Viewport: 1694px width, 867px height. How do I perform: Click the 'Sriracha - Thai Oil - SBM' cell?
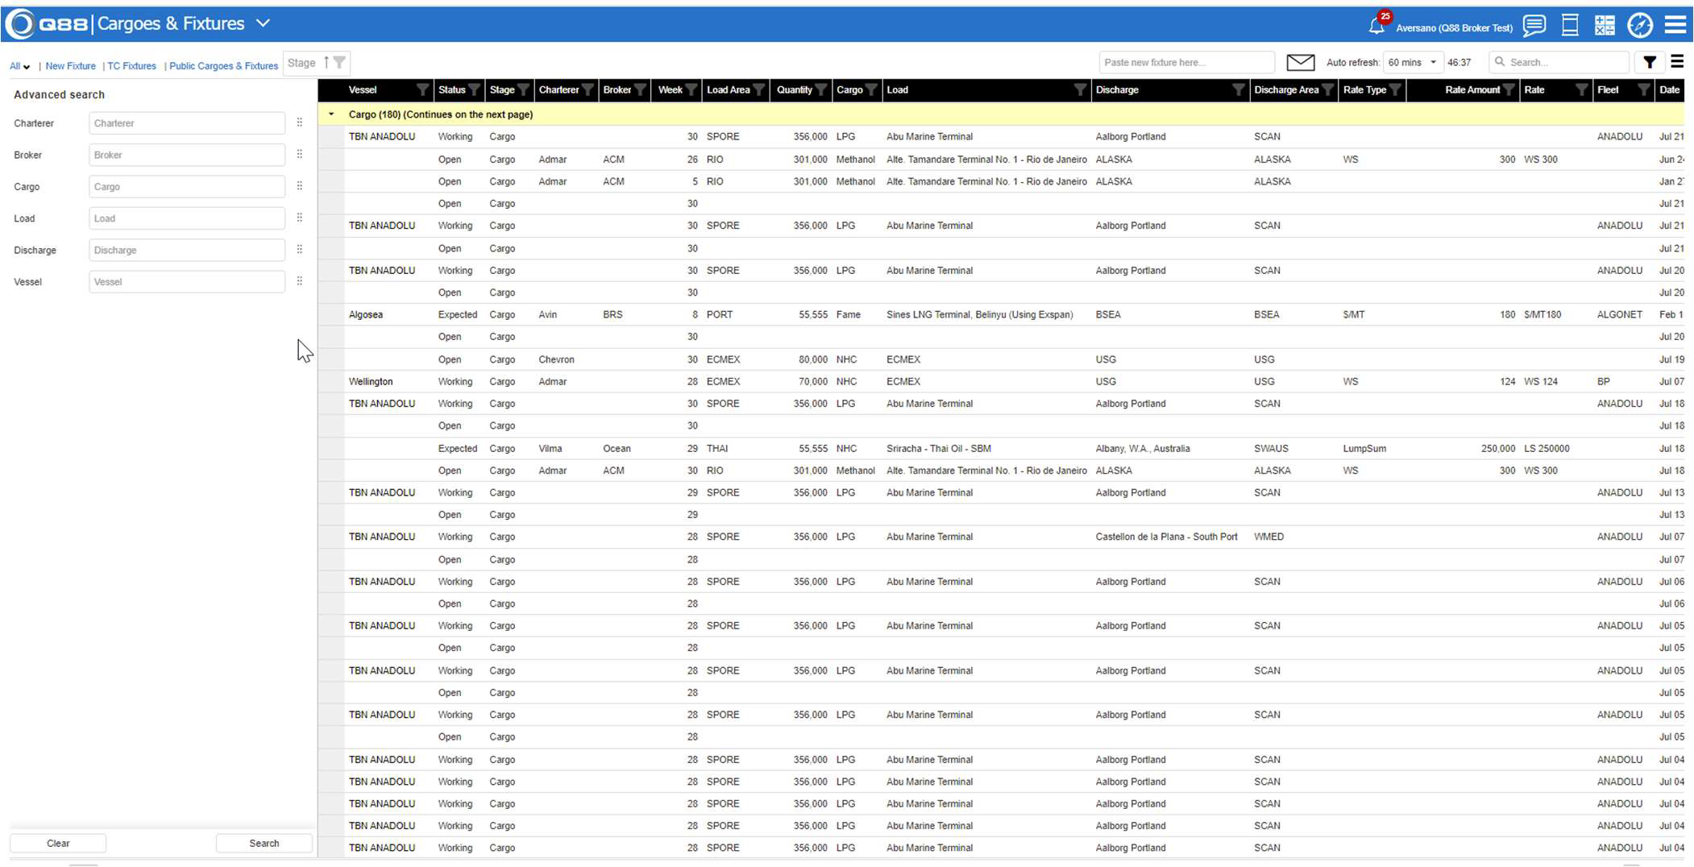(939, 448)
